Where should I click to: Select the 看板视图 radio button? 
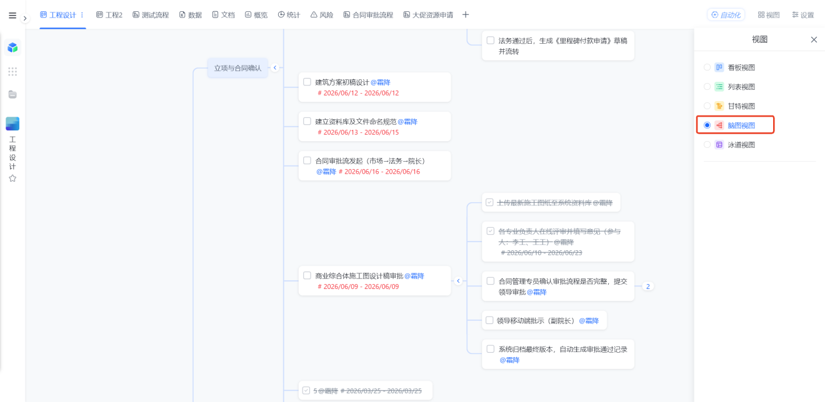pos(707,67)
